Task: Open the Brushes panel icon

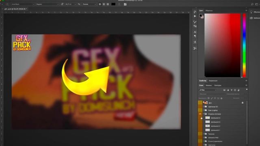Action: pos(195,22)
